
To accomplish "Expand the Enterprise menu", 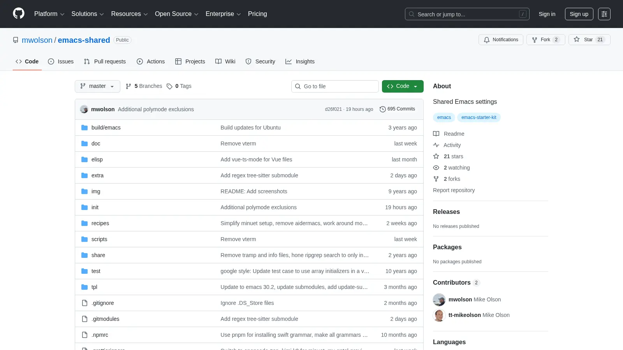I will (x=223, y=14).
